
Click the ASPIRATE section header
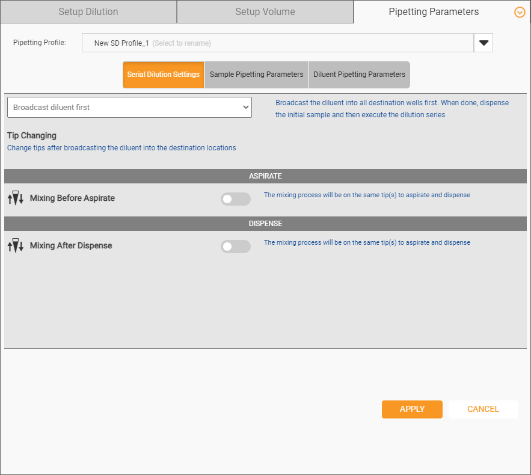[265, 176]
